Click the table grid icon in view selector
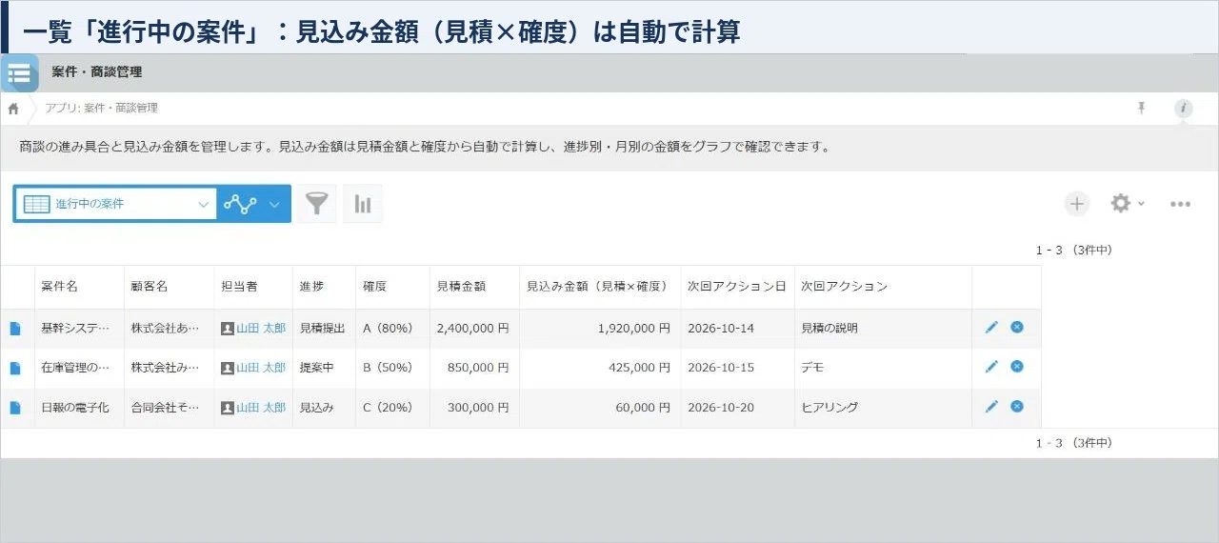 [x=36, y=204]
